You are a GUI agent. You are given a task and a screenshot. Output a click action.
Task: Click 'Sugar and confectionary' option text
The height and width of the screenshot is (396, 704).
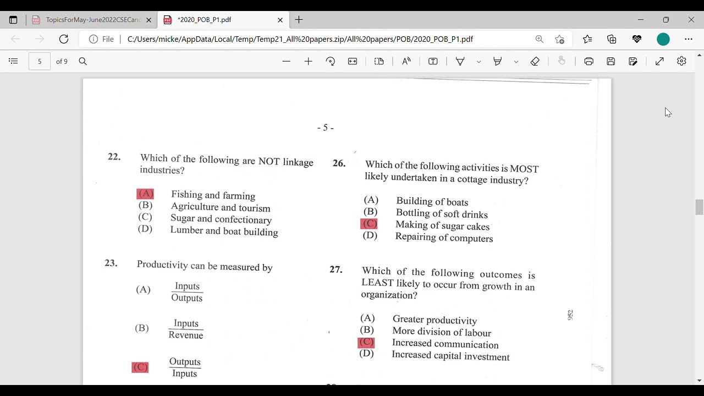[x=221, y=219]
